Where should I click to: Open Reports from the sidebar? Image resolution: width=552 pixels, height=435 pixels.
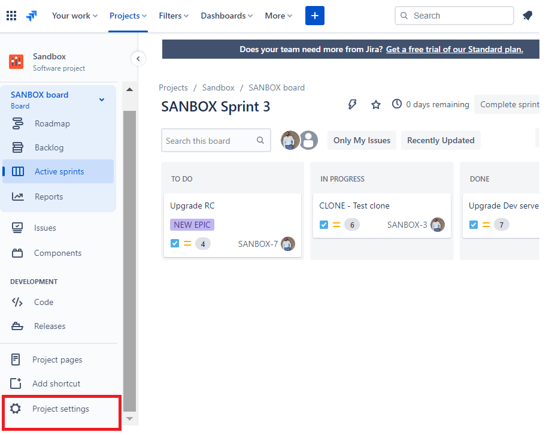(x=58, y=197)
